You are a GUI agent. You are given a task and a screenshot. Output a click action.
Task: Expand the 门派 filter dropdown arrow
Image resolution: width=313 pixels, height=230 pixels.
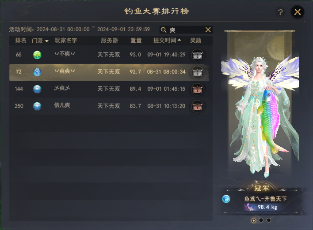47,41
